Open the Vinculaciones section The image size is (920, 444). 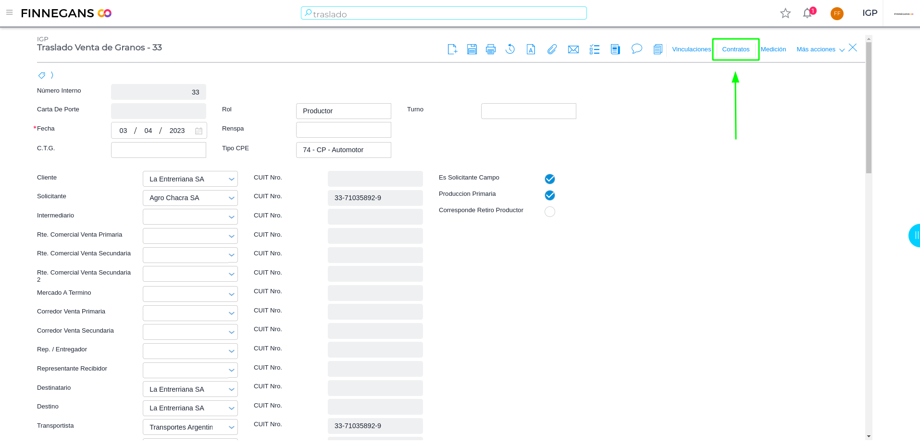point(691,49)
